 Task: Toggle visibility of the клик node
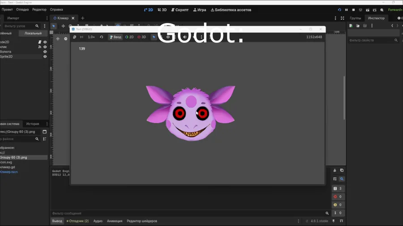tap(45, 47)
